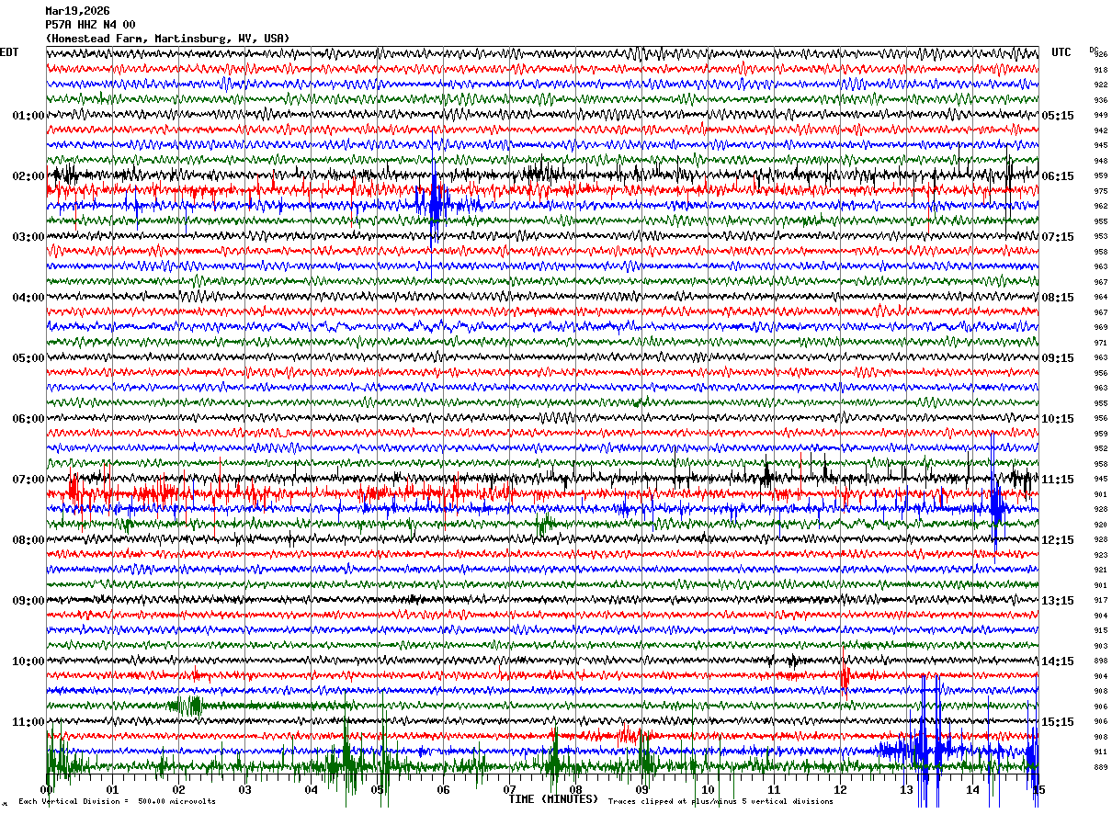Select the 11:00 EDT time label

click(28, 722)
